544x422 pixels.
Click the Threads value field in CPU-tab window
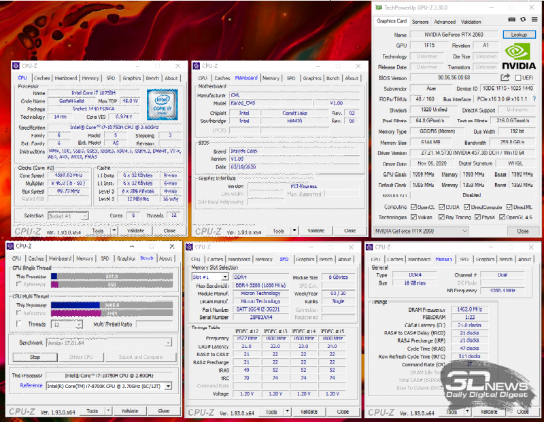[174, 215]
